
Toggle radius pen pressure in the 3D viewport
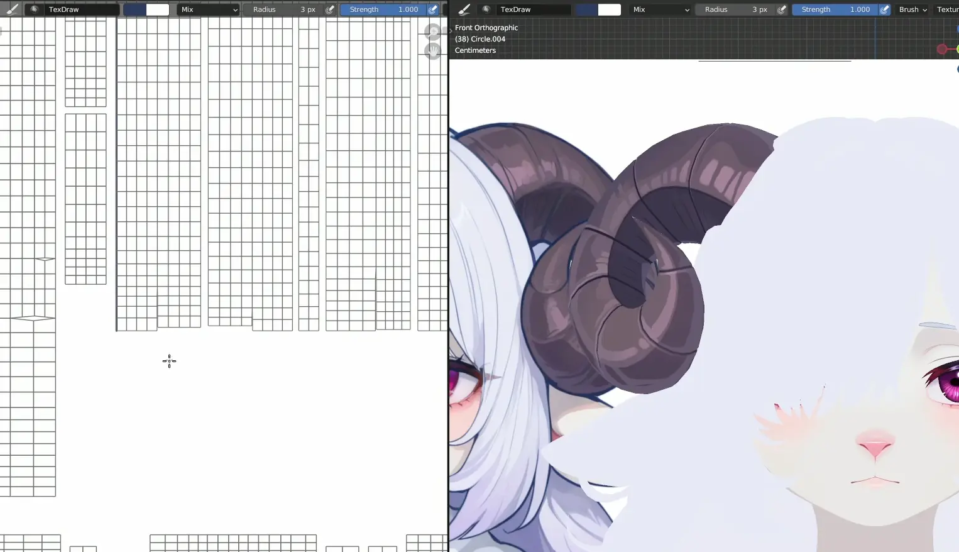782,9
